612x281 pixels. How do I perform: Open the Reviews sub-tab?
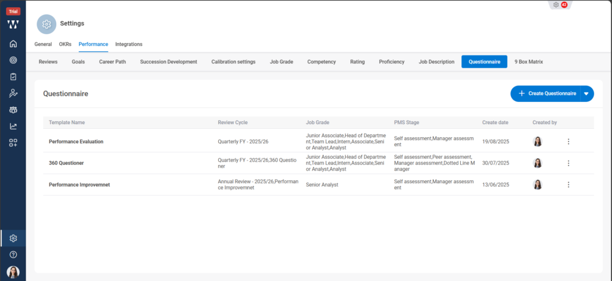point(48,62)
